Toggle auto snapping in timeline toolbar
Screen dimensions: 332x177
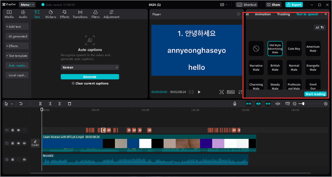click(258, 104)
